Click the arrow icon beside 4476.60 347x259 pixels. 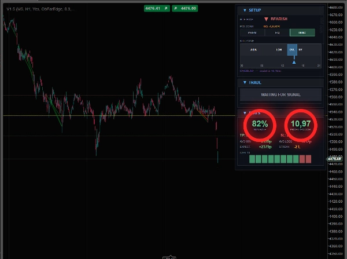175,9
